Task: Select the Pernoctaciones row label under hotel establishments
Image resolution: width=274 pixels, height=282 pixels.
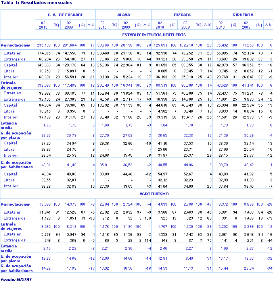Action: pos(16,45)
